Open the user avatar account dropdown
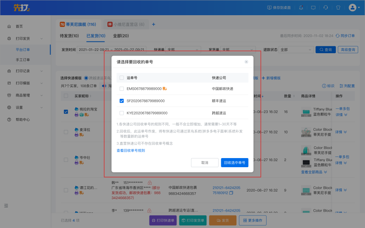The width and height of the screenshot is (365, 228). [354, 8]
